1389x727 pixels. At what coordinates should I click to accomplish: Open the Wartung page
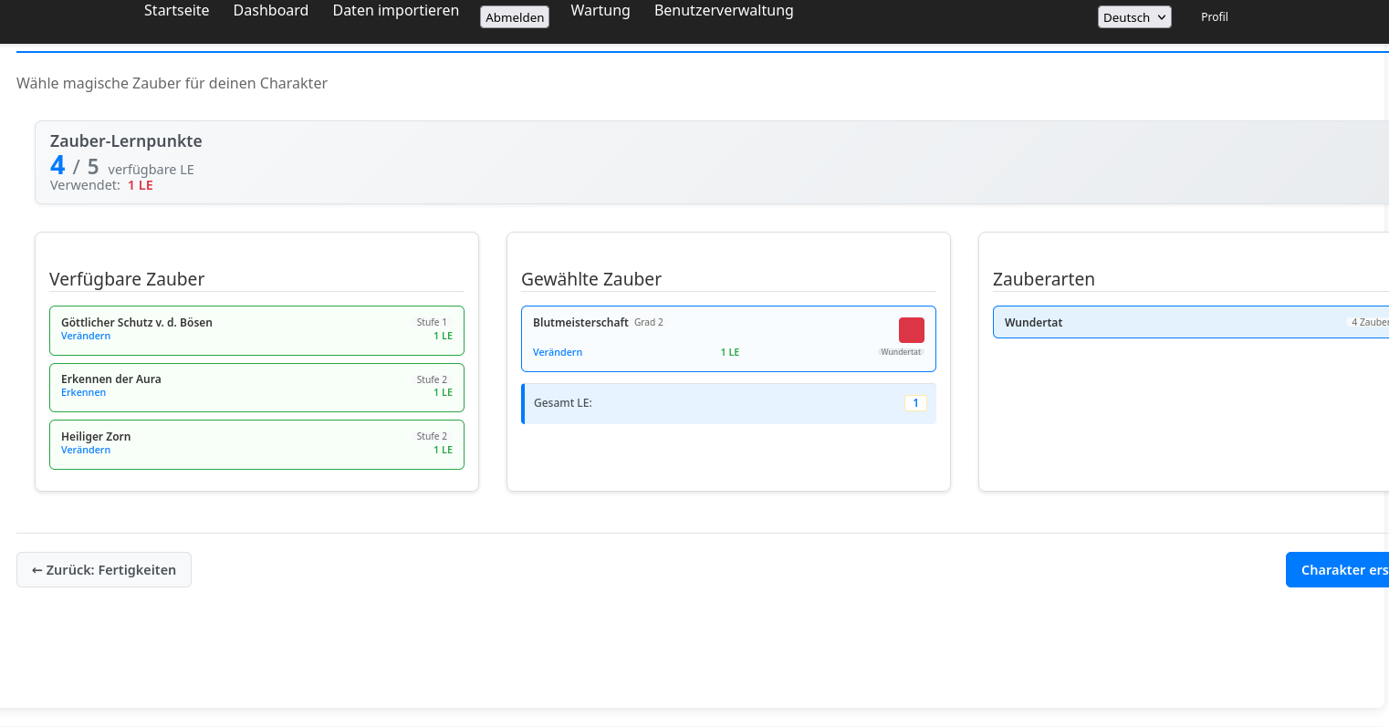[600, 11]
